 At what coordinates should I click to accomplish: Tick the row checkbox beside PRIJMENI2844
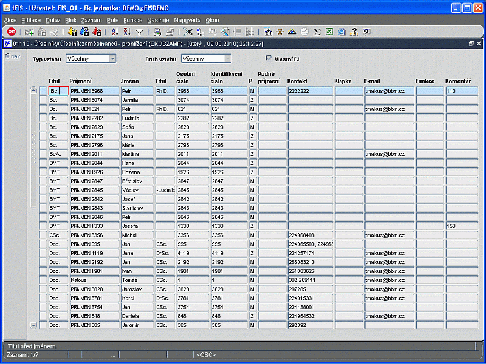point(43,163)
